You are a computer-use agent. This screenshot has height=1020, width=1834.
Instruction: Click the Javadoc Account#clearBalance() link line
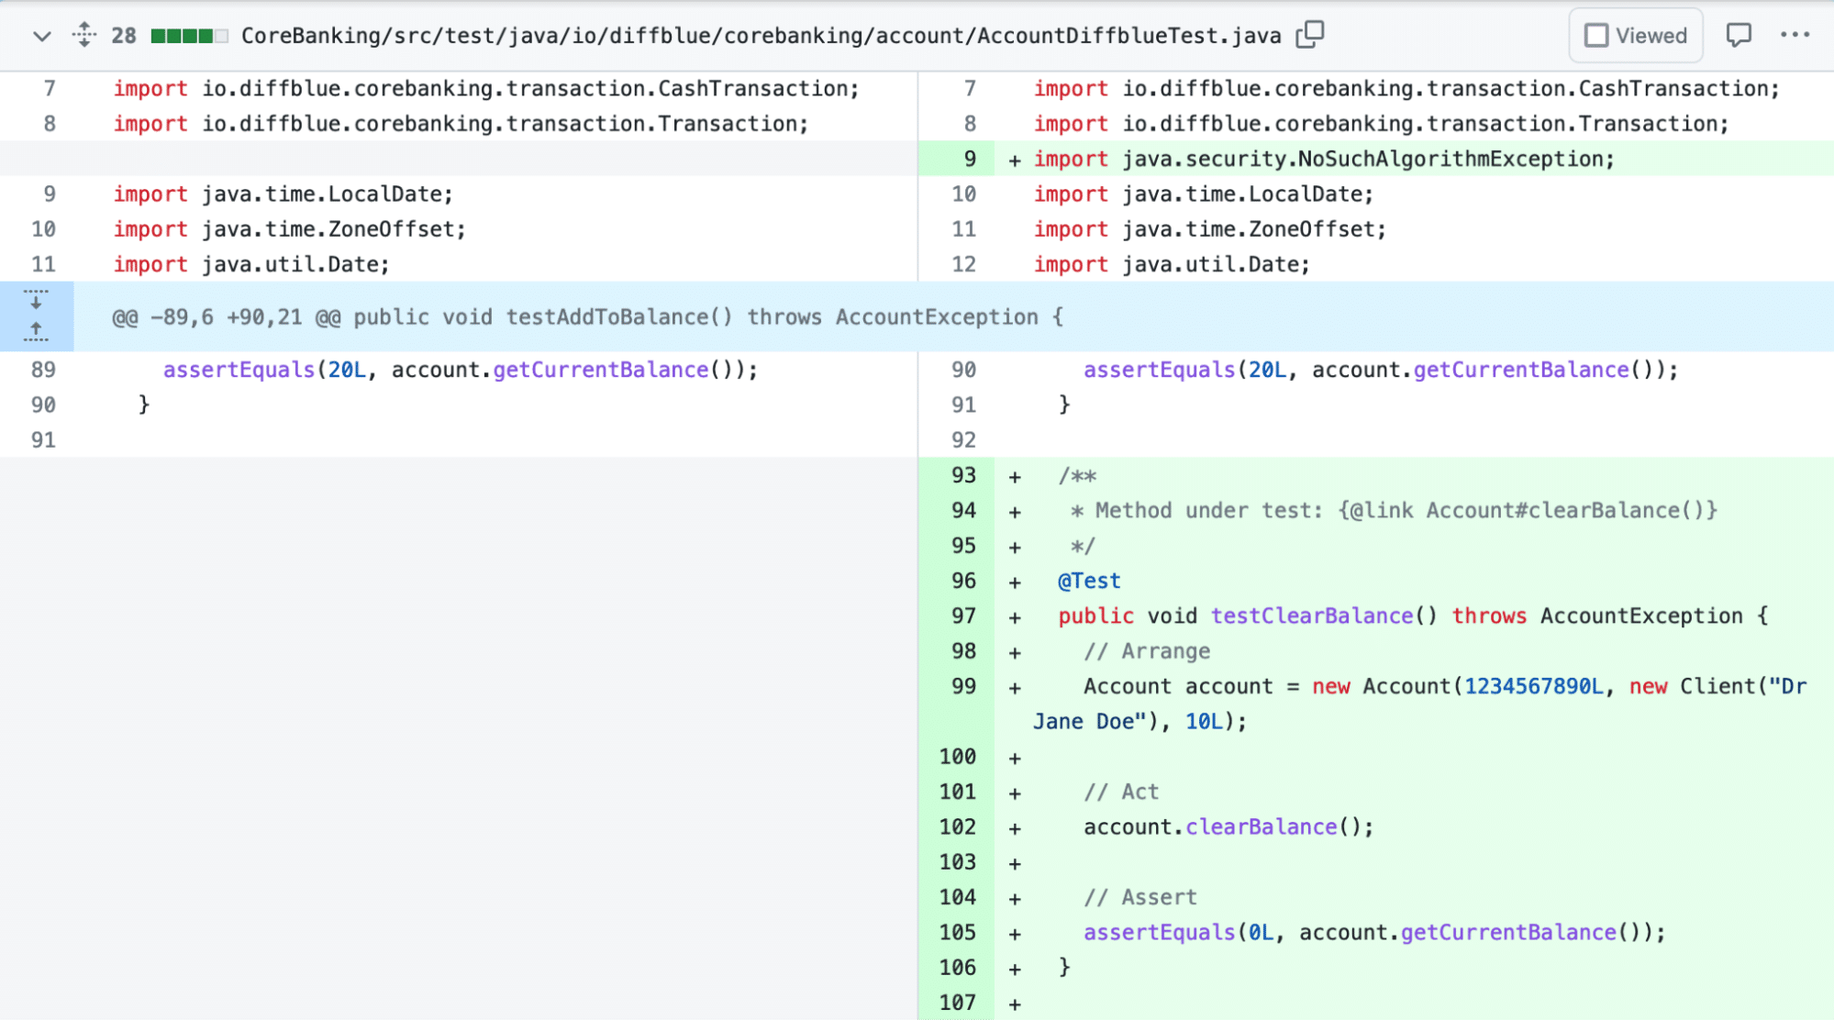coord(1394,510)
